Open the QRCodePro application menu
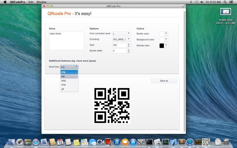The height and width of the screenshot is (148, 237). [17, 2]
